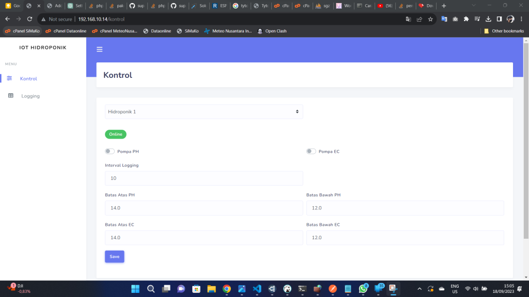Viewport: 529px width, 297px height.
Task: Click the Interval Logging input field
Action: tap(204, 178)
